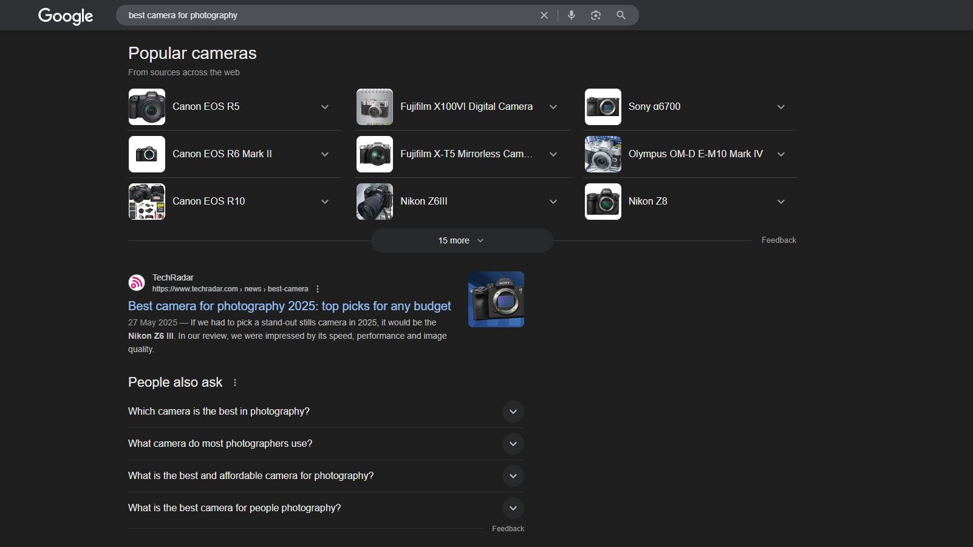Expand Canon EOS R10 chevron

(x=325, y=202)
